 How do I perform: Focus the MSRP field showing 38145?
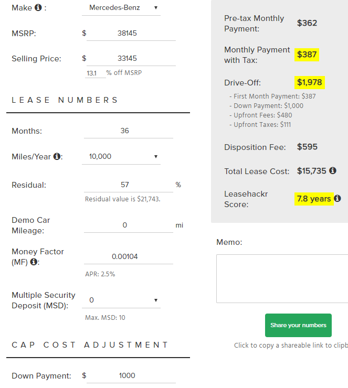click(x=131, y=34)
